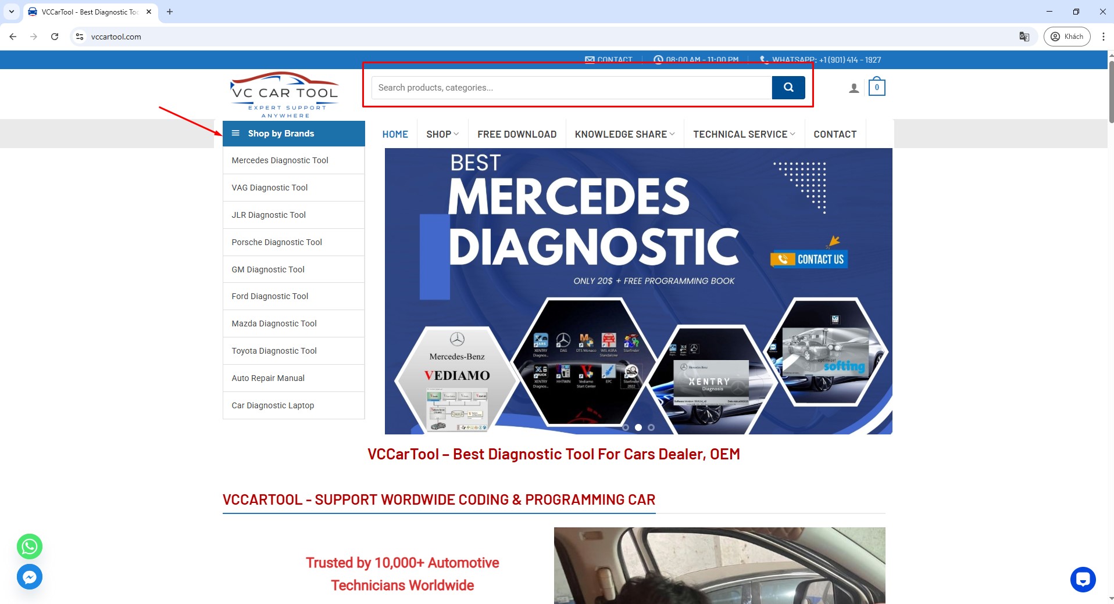The width and height of the screenshot is (1114, 604).
Task: Open the Messenger chat bubble icon
Action: click(x=30, y=577)
